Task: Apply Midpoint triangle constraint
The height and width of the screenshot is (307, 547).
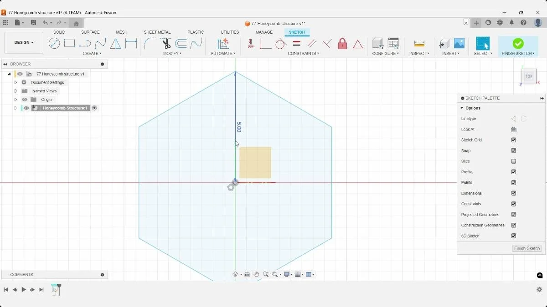Action: click(358, 44)
